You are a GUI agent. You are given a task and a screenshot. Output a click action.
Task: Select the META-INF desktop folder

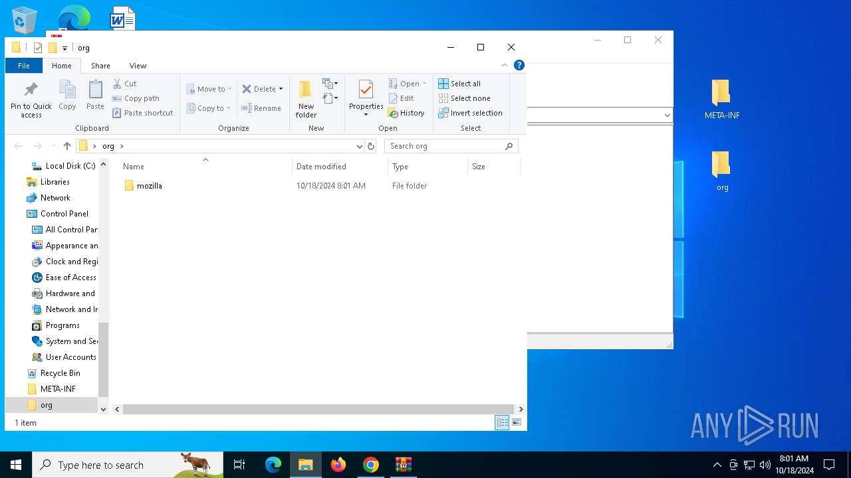722,100
